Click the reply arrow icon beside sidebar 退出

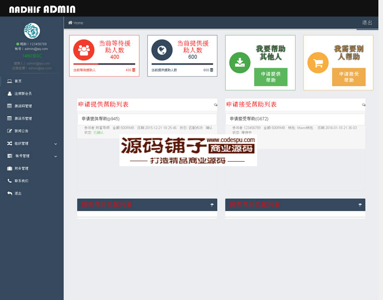pos(10,193)
